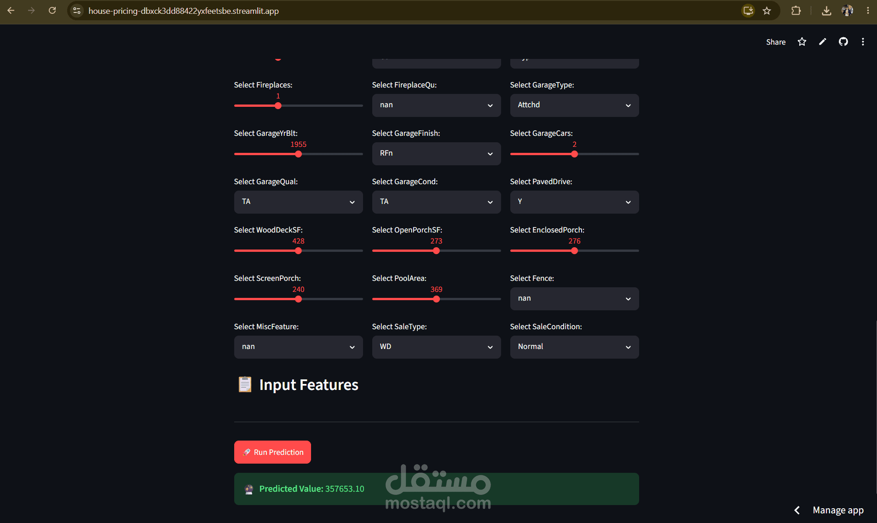Click the PoolArea slider handle
Screen dimensions: 877x523
[436, 299]
